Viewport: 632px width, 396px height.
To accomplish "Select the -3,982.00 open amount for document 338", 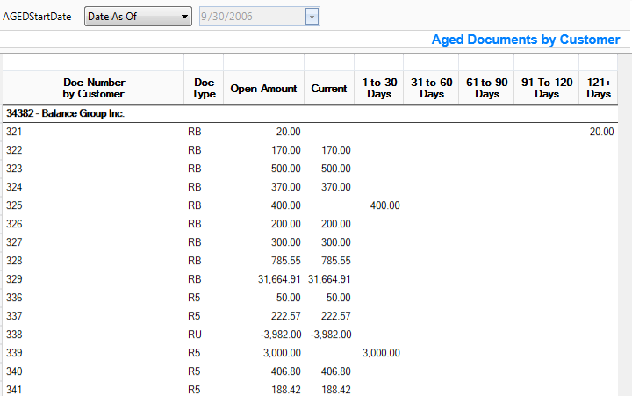I will pyautogui.click(x=276, y=335).
